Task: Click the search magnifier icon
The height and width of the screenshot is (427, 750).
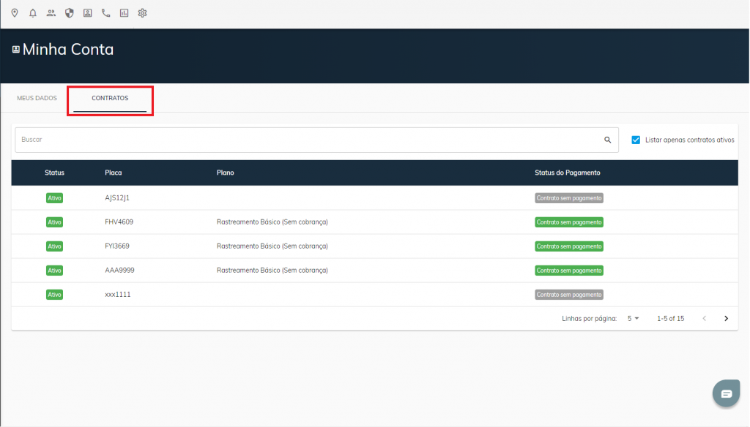Action: pyautogui.click(x=607, y=140)
